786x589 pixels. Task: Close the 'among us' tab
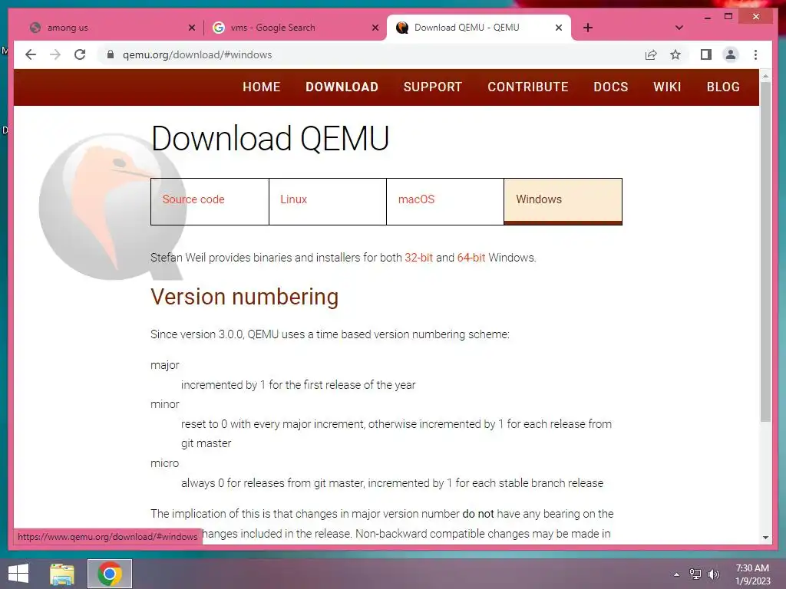pos(191,28)
